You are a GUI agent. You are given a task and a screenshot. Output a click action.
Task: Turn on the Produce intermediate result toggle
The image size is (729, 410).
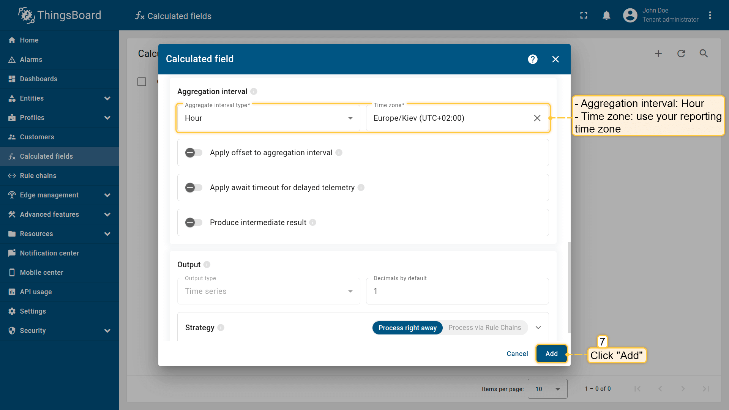(x=194, y=222)
